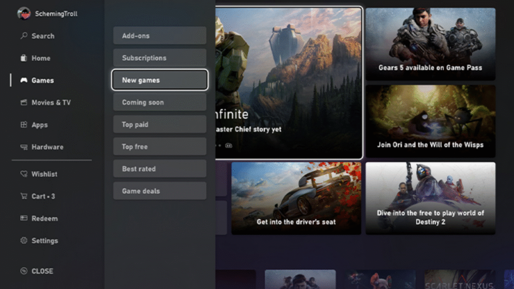Click the Hardware icon in sidebar
The width and height of the screenshot is (514, 289).
(x=24, y=147)
